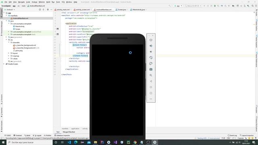The width and height of the screenshot is (258, 145).
Task: Open the Terminal tool window
Action: pyautogui.click(x=17, y=135)
